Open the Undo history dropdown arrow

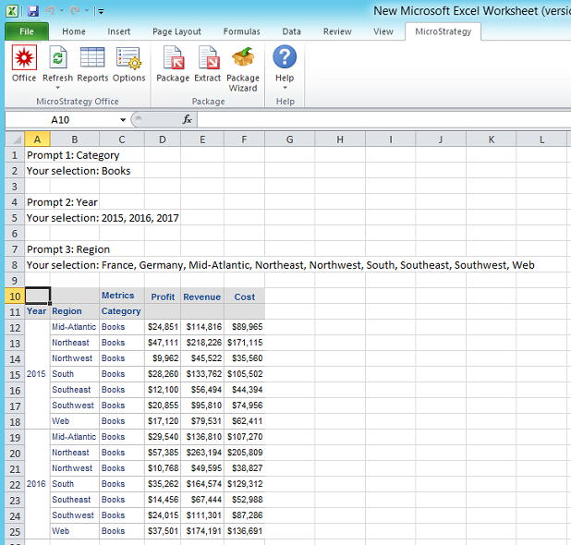tap(62, 11)
